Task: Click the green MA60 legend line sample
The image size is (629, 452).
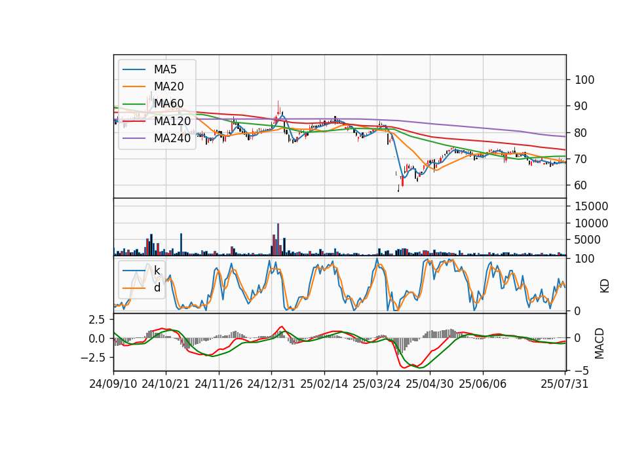Action: [x=134, y=104]
